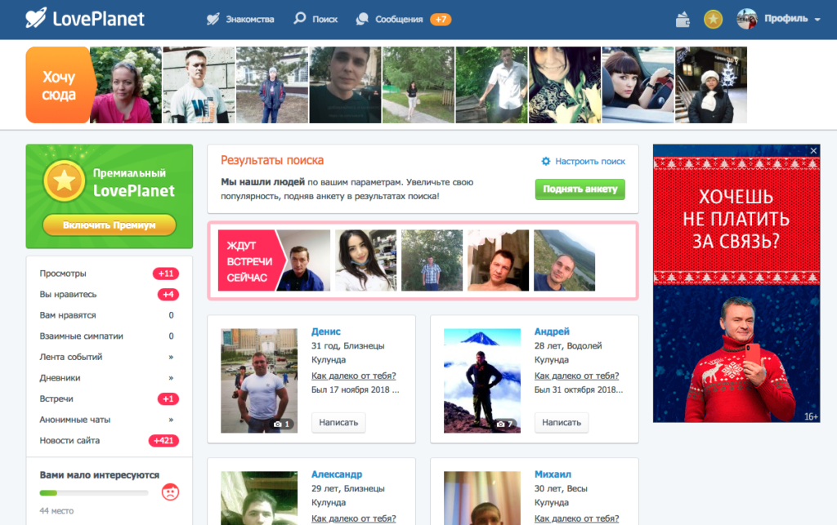Expand Лента событий in sidebar

point(171,357)
